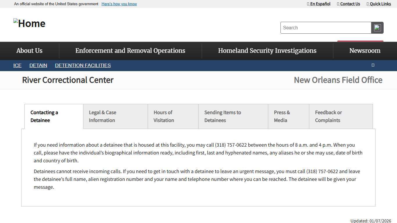Select the Sending Items to Detainees tab
The height and width of the screenshot is (223, 397).
(233, 116)
